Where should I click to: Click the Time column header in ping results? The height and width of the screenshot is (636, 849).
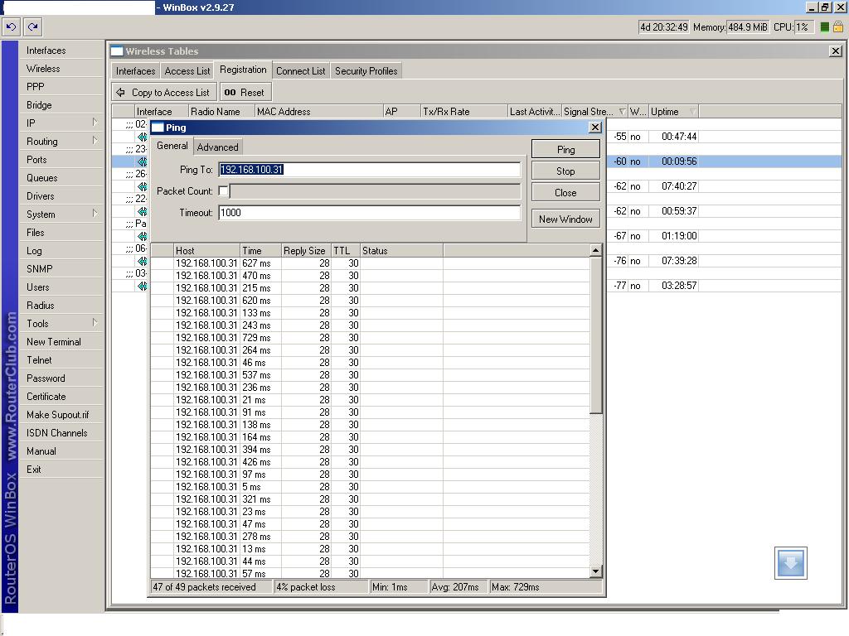click(260, 250)
